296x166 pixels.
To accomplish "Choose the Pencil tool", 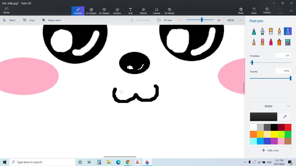I will [254, 42].
